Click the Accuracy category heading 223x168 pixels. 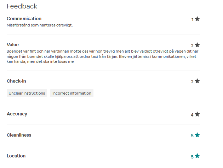coord(17,114)
